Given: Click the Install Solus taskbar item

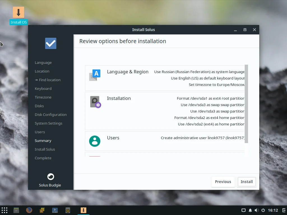Looking at the screenshot, I should [x=83, y=210].
